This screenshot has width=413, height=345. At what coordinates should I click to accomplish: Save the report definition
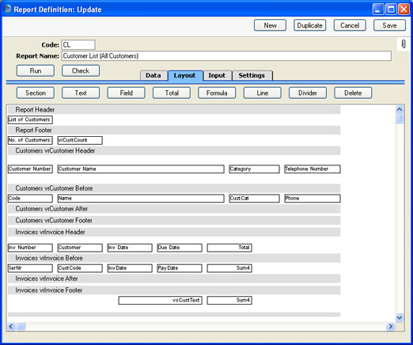389,25
